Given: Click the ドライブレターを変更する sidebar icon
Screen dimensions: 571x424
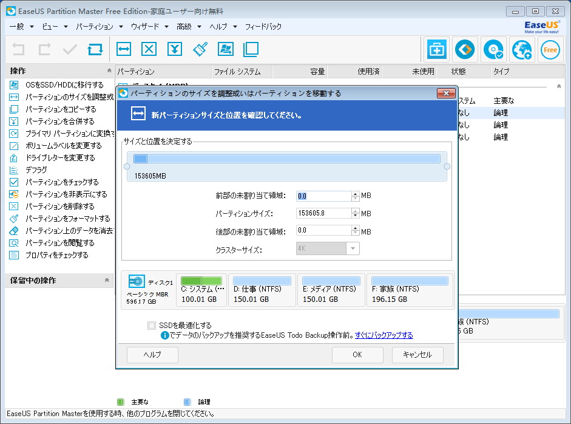Looking at the screenshot, I should tap(14, 158).
